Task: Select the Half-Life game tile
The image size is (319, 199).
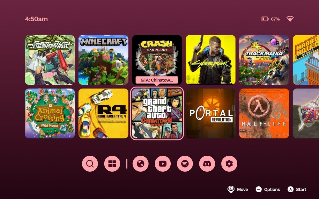Action: (264, 113)
